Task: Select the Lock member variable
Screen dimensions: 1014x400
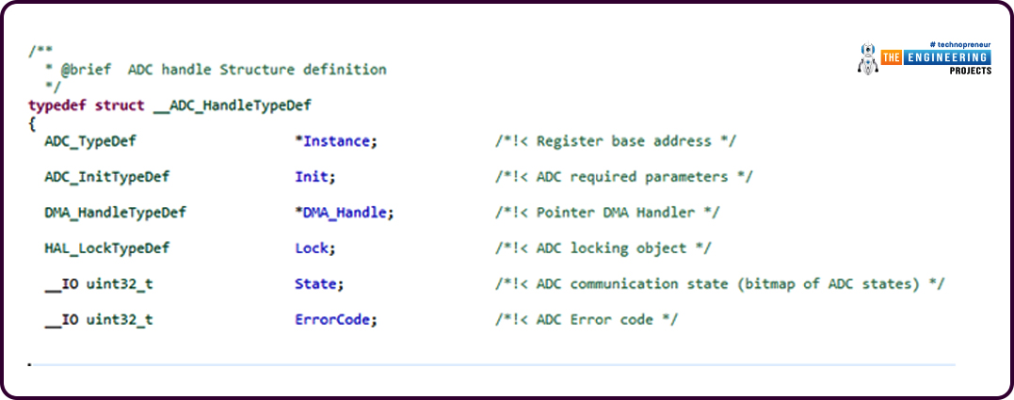Action: [x=315, y=248]
